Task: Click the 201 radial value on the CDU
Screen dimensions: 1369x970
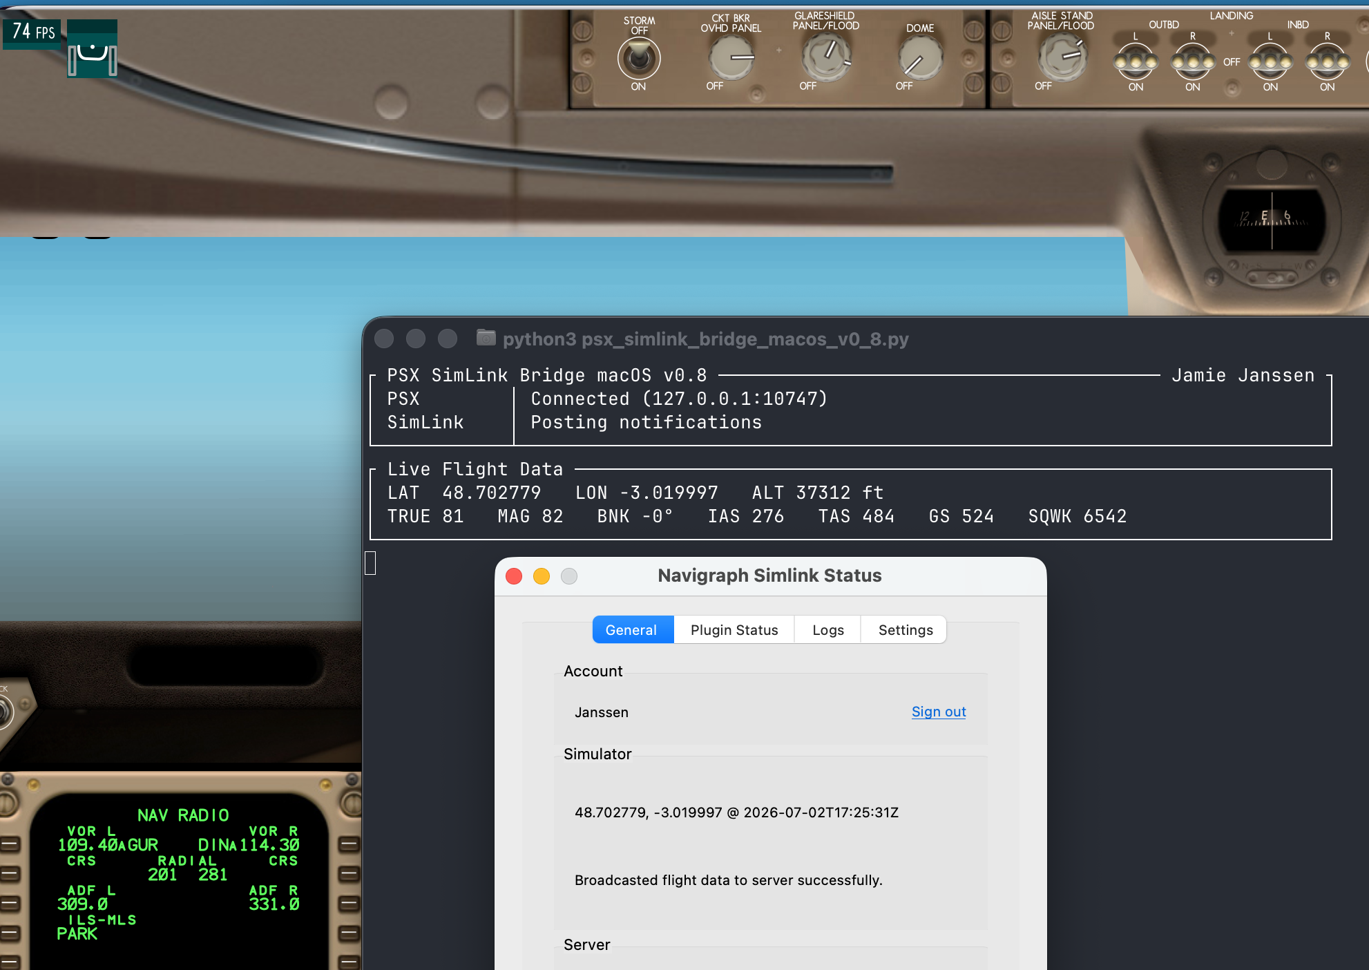Action: pos(162,875)
